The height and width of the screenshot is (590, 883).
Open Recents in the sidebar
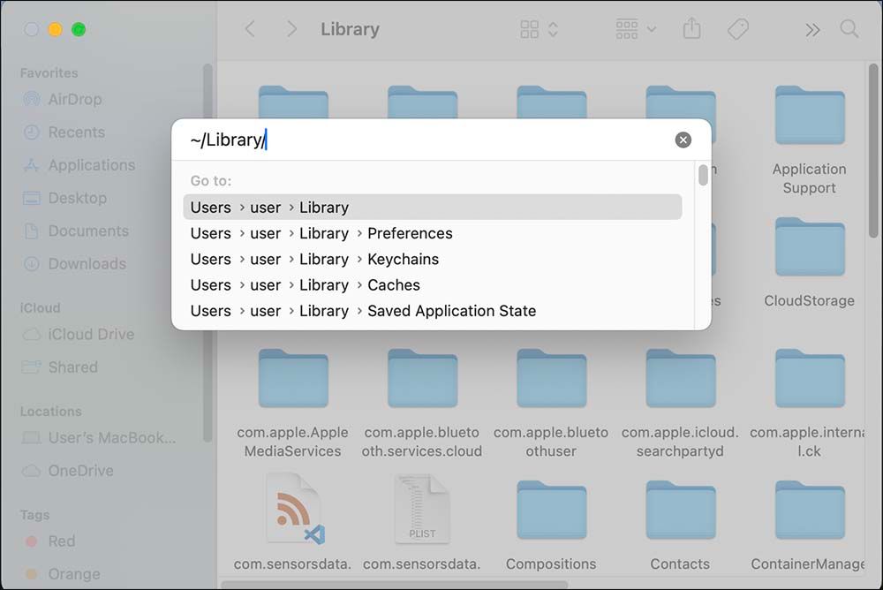(x=64, y=132)
